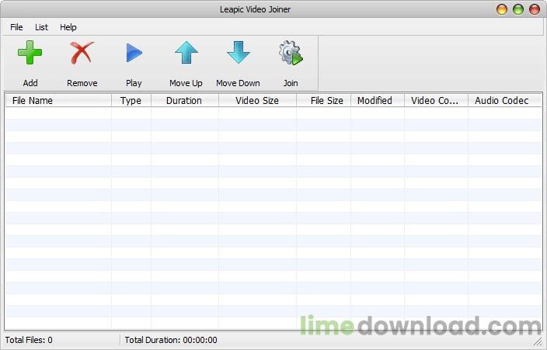The image size is (547, 350).
Task: Click the resize grip in the status bar corner
Action: click(538, 341)
